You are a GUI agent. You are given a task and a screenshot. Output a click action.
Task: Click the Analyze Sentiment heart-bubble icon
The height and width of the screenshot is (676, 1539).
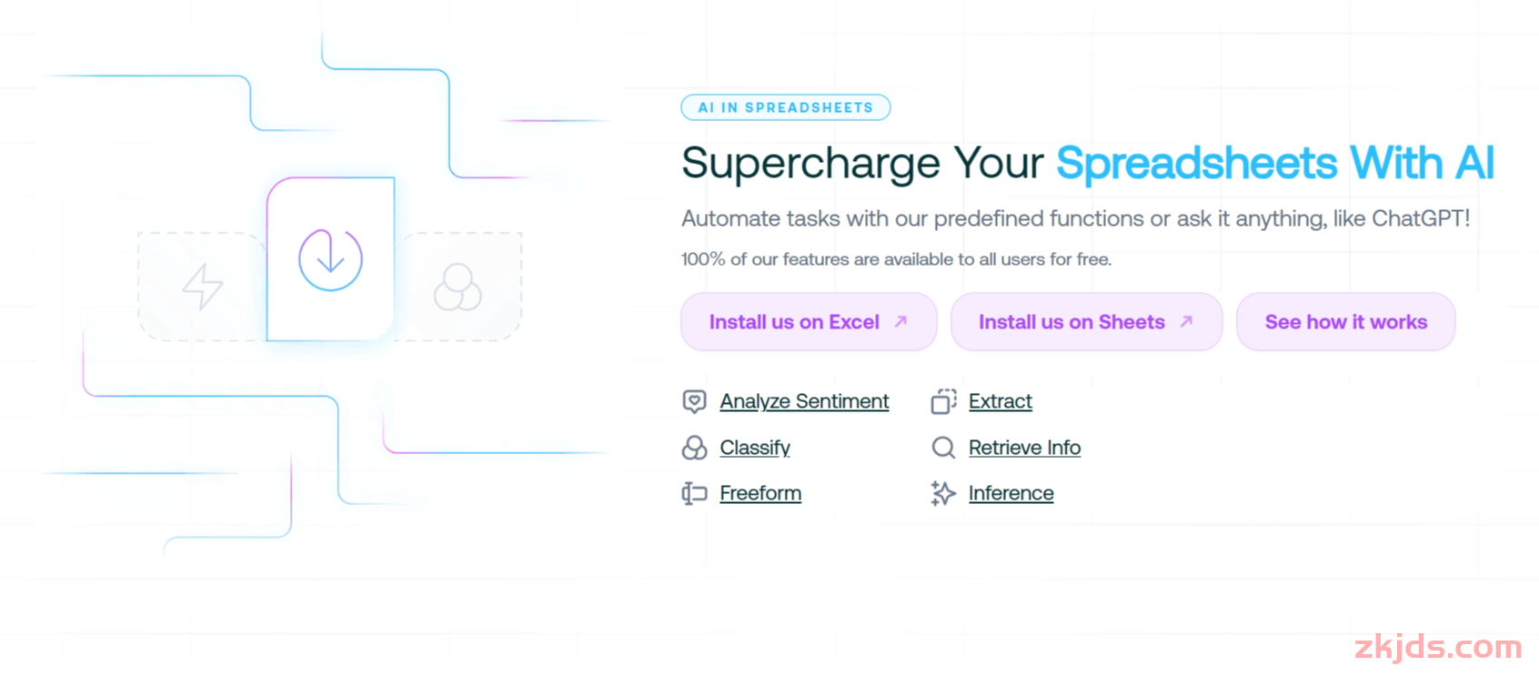tap(694, 401)
